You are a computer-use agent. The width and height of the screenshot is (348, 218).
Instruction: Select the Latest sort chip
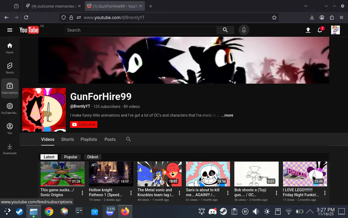click(x=49, y=157)
